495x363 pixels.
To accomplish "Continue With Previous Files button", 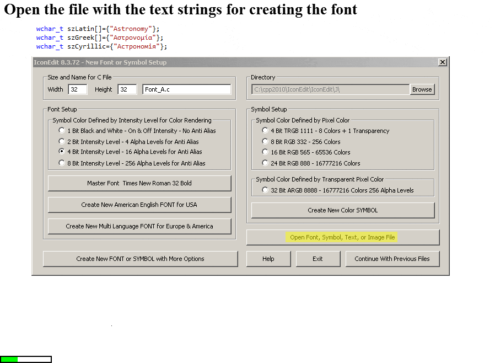I will 392,259.
